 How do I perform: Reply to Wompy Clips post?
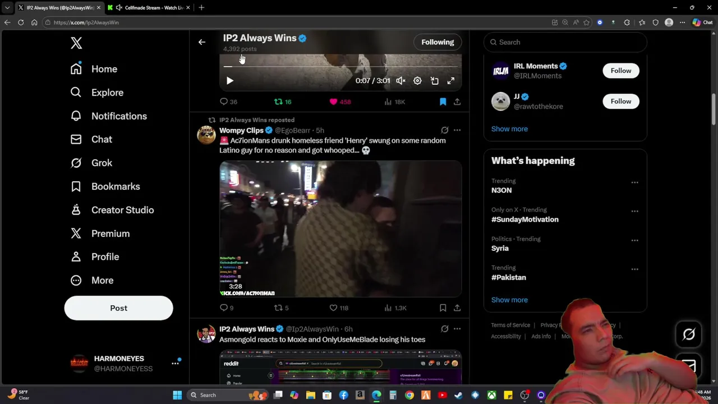[x=227, y=307]
